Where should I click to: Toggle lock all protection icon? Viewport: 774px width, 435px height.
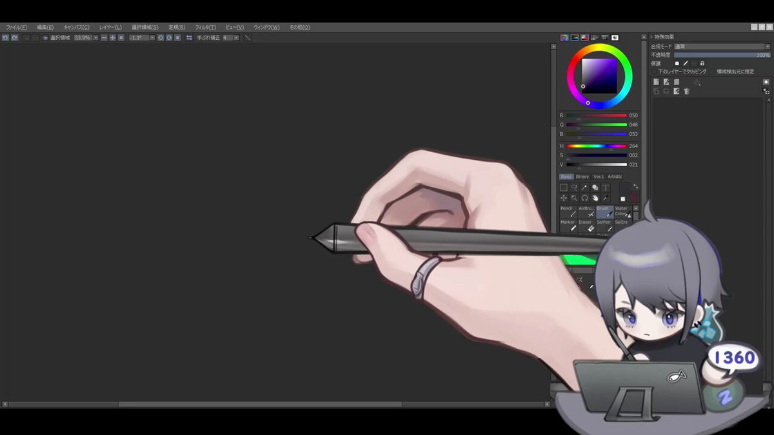click(x=702, y=63)
